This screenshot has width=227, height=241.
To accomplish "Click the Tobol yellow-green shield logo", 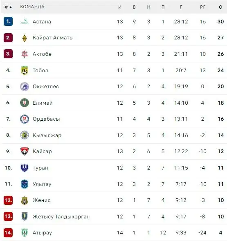I will (x=25, y=70).
